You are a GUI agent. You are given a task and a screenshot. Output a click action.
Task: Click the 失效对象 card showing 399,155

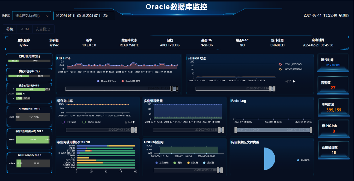click(333, 108)
